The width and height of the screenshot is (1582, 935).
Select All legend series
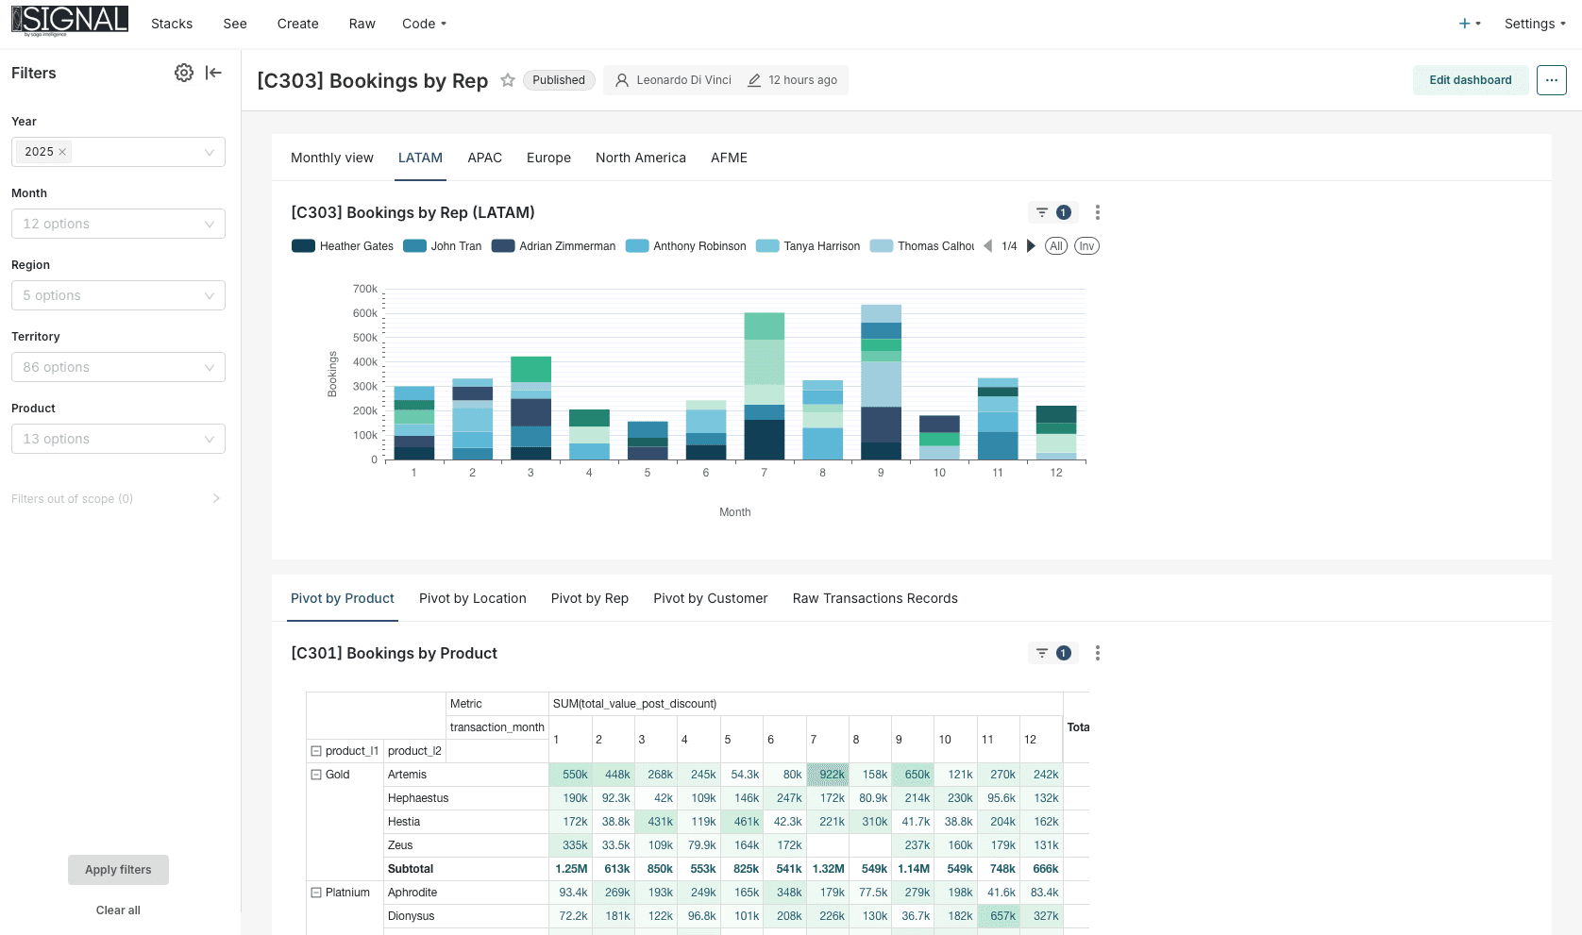point(1056,246)
